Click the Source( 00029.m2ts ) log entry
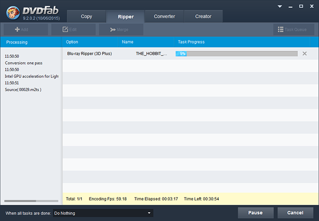319x221 pixels. tap(23, 89)
